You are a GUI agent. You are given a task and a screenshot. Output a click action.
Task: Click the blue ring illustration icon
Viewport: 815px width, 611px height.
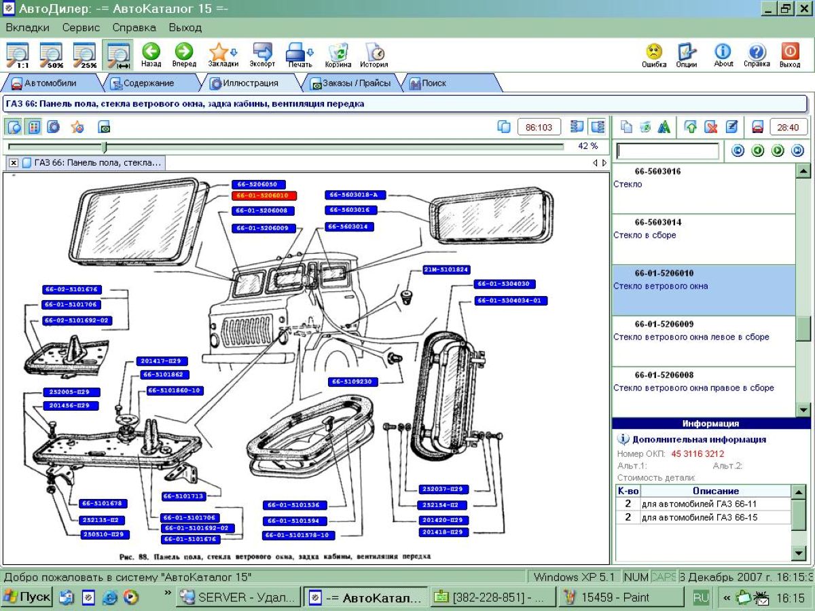tap(53, 126)
